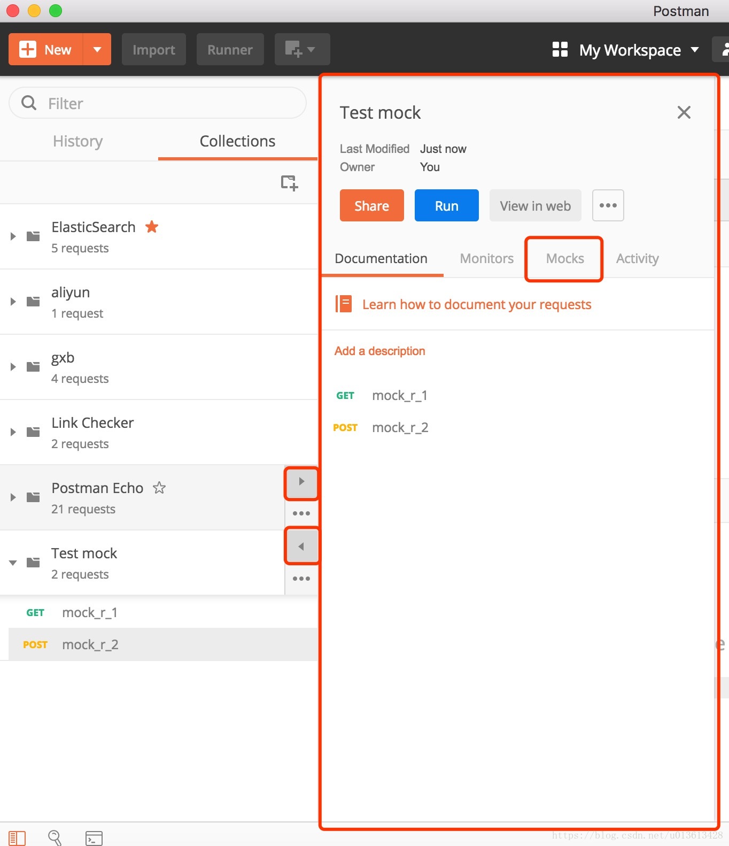Click the Filter search field
729x846 pixels.
pos(158,103)
